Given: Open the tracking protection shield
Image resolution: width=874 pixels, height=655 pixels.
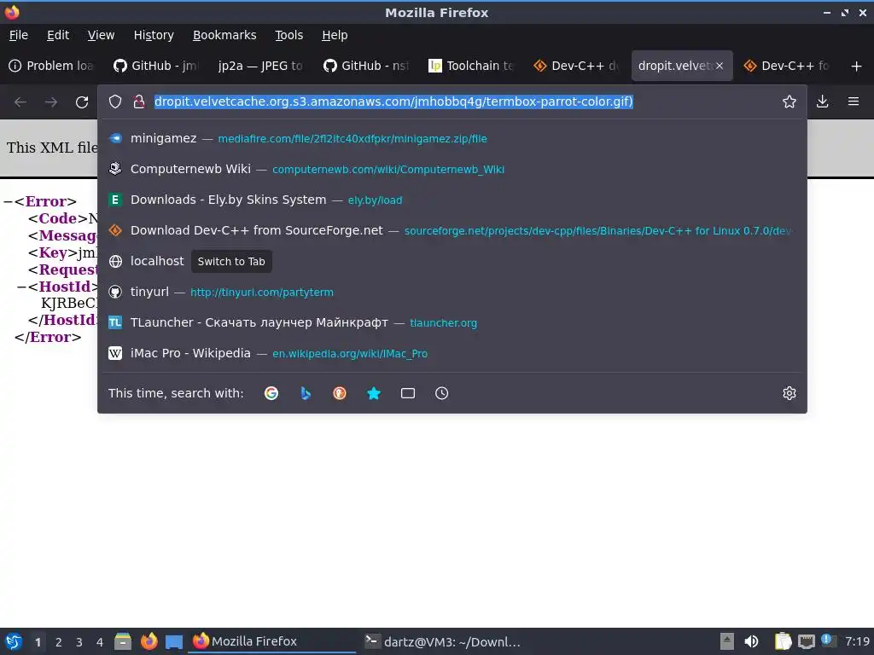Looking at the screenshot, I should 115,101.
